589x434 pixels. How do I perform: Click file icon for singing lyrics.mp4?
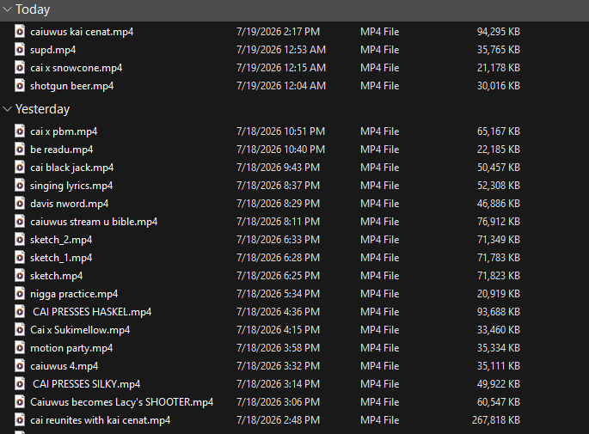[x=20, y=186]
